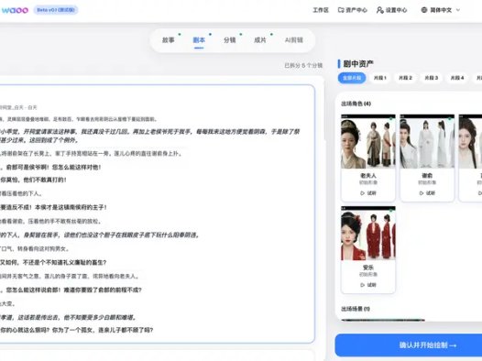Click the 出场场景 (1) section label

(356, 309)
